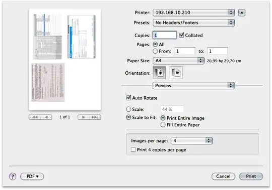Click the Copies input field
The width and height of the screenshot is (272, 190).
tap(165, 35)
